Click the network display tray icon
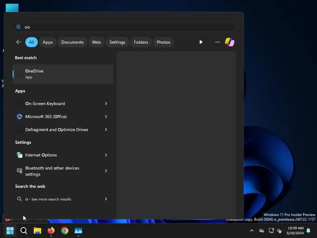 [271, 231]
